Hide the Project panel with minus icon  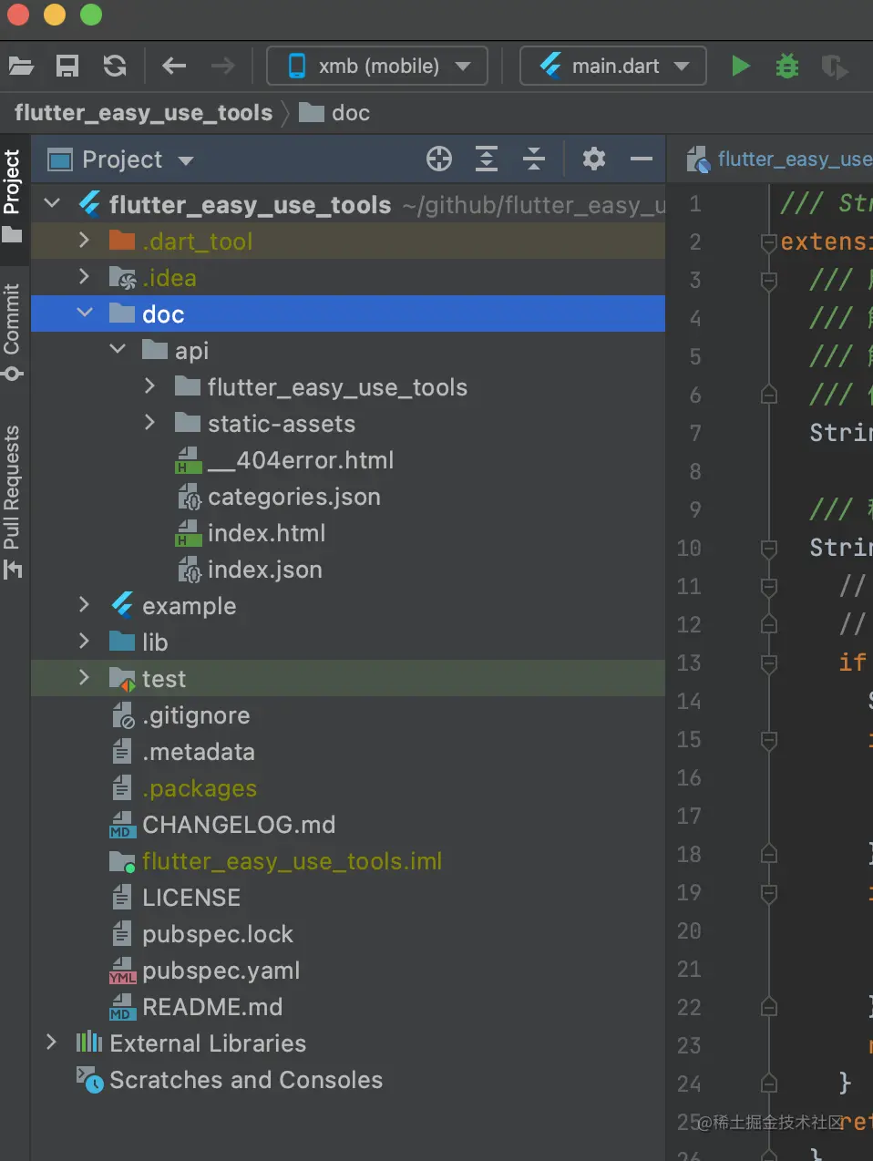pos(642,159)
